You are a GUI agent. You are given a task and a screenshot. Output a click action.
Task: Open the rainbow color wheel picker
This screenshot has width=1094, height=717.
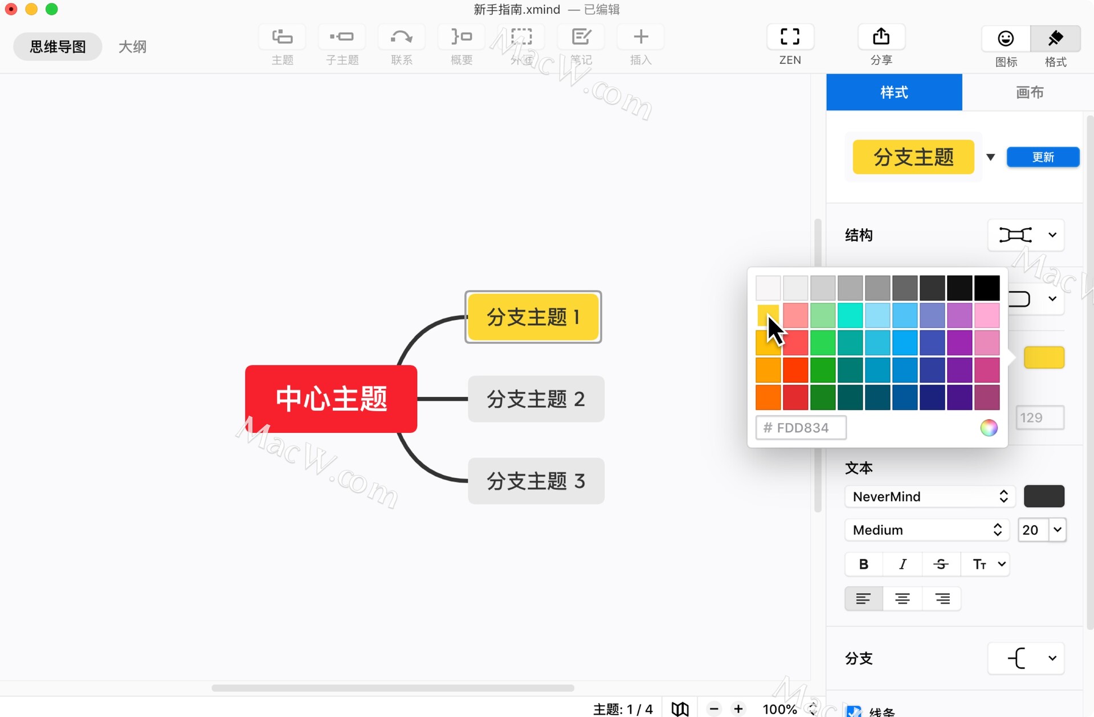(x=989, y=428)
